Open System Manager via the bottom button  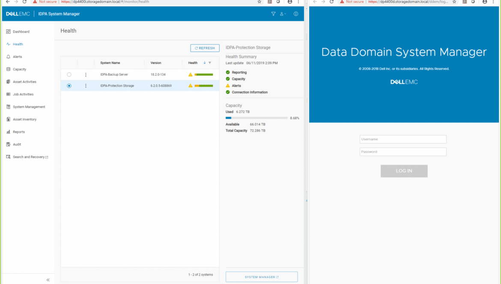[262, 277]
